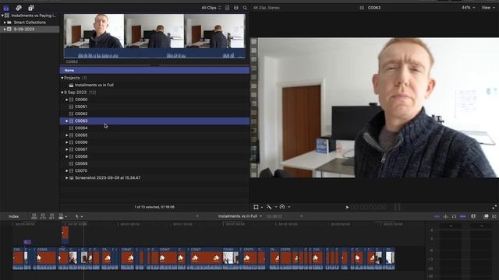Toggle filmstrip or list view in browser
Image resolution: width=499 pixels, height=280 pixels.
point(227,8)
